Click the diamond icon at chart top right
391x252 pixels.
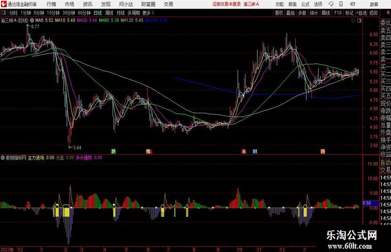353,21
